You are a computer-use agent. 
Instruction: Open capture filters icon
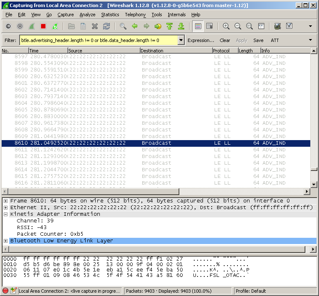click(x=277, y=26)
